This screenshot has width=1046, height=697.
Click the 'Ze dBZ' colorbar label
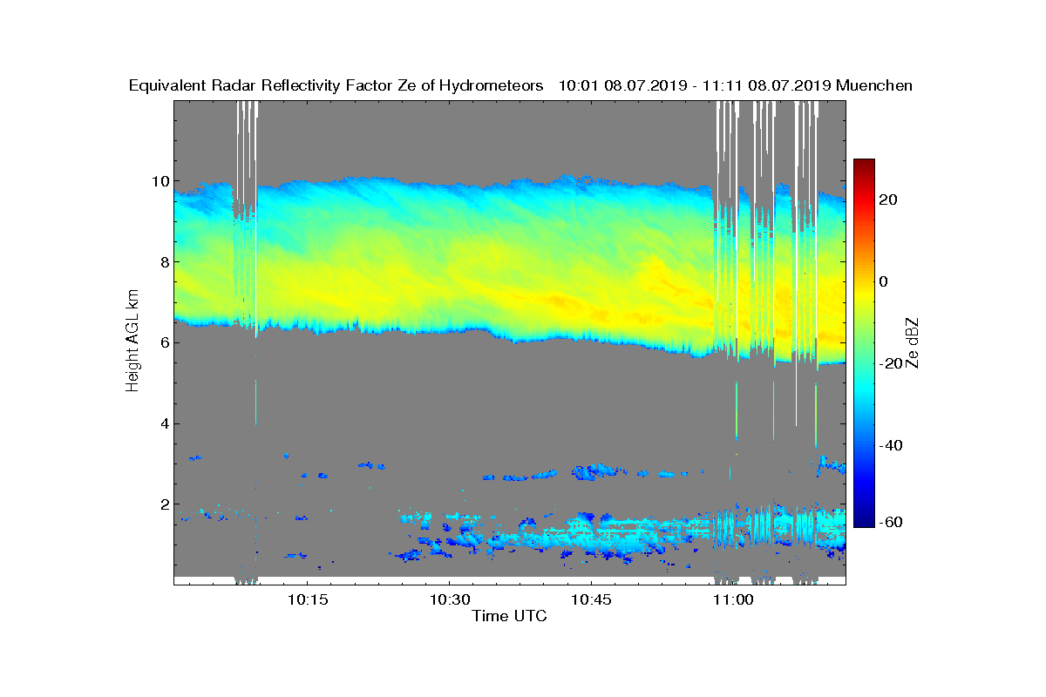pyautogui.click(x=913, y=342)
